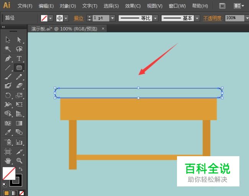Select the Eyedropper tool
The width and height of the screenshot is (249, 196).
pos(8,132)
